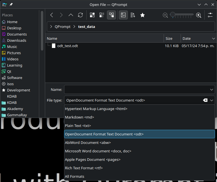Open the sorting options menu
The image size is (217, 182).
[x=133, y=15]
